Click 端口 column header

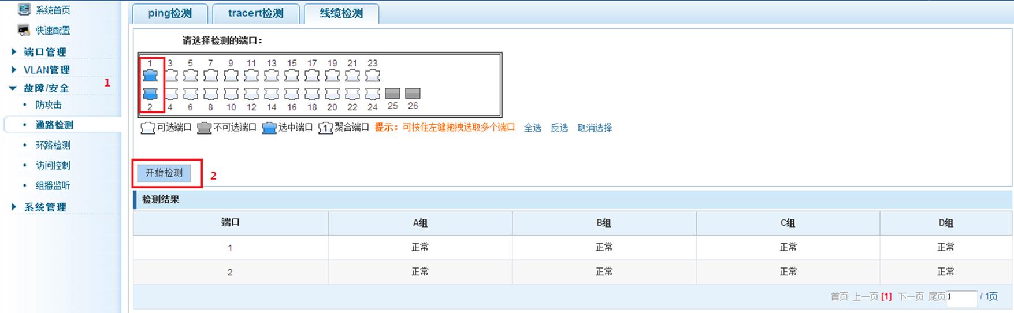(231, 223)
